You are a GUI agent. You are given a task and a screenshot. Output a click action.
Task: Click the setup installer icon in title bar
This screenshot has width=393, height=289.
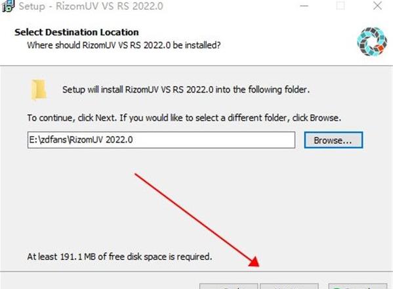click(x=8, y=6)
